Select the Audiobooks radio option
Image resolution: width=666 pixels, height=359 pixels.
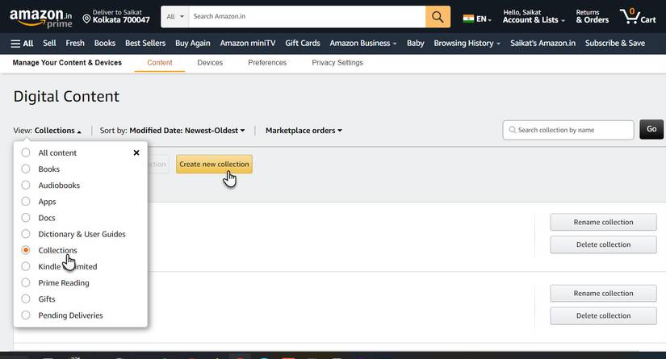click(x=26, y=185)
